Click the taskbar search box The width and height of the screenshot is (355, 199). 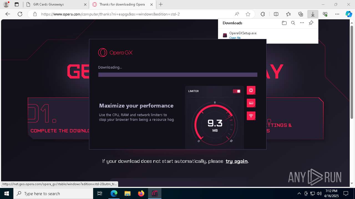53,193
